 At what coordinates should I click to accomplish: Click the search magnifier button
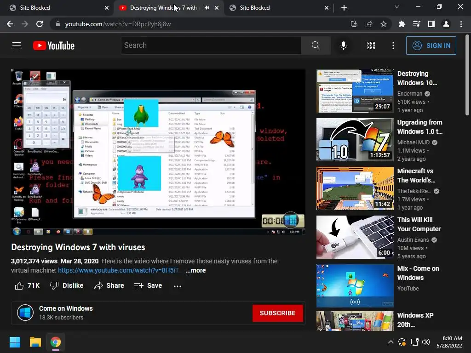click(316, 46)
